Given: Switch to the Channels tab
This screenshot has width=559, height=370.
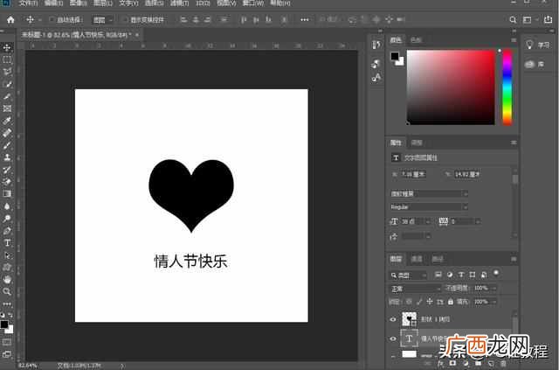Looking at the screenshot, I should click(x=417, y=259).
